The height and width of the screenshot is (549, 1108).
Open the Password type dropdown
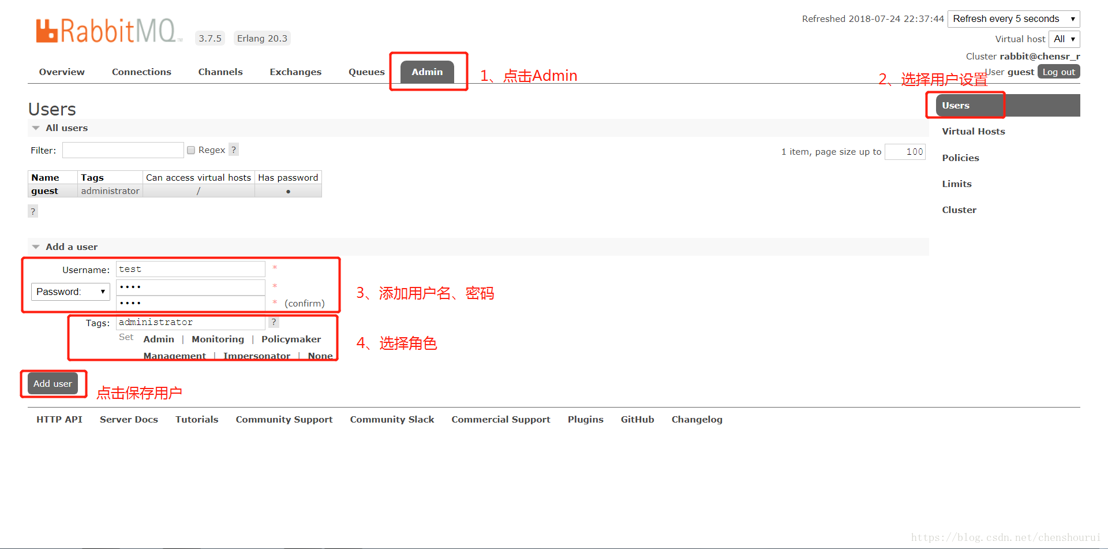70,292
